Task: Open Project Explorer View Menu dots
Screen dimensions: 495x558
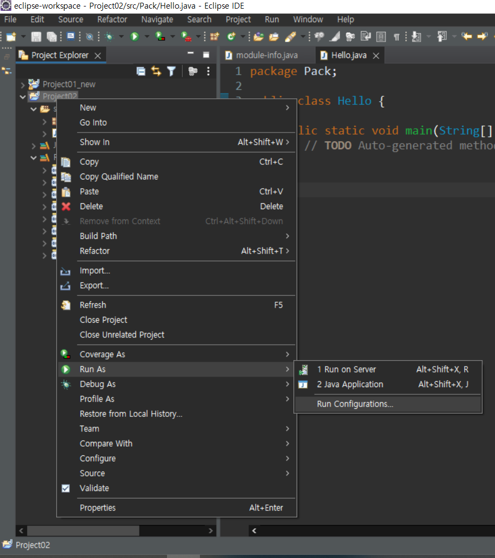Action: [209, 71]
